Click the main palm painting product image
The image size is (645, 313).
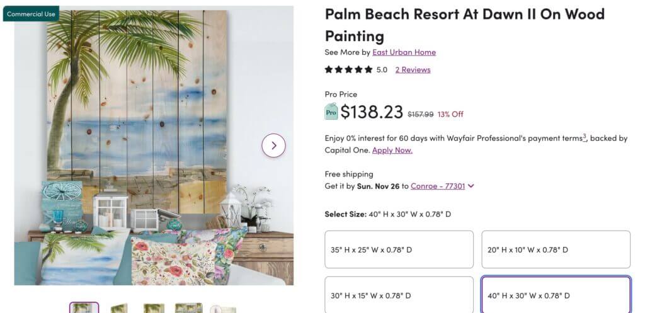tap(154, 145)
